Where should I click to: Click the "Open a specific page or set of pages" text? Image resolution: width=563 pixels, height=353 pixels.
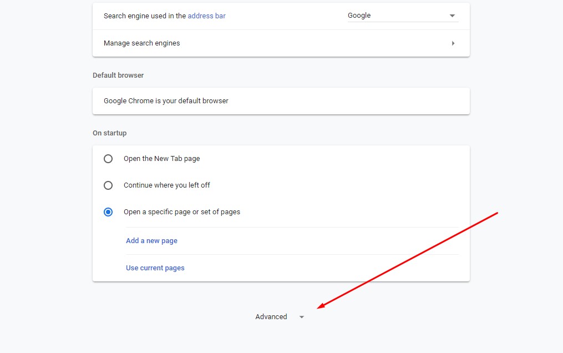click(181, 212)
